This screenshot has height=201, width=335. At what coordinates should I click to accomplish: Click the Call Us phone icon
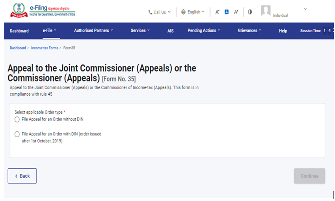[150, 12]
